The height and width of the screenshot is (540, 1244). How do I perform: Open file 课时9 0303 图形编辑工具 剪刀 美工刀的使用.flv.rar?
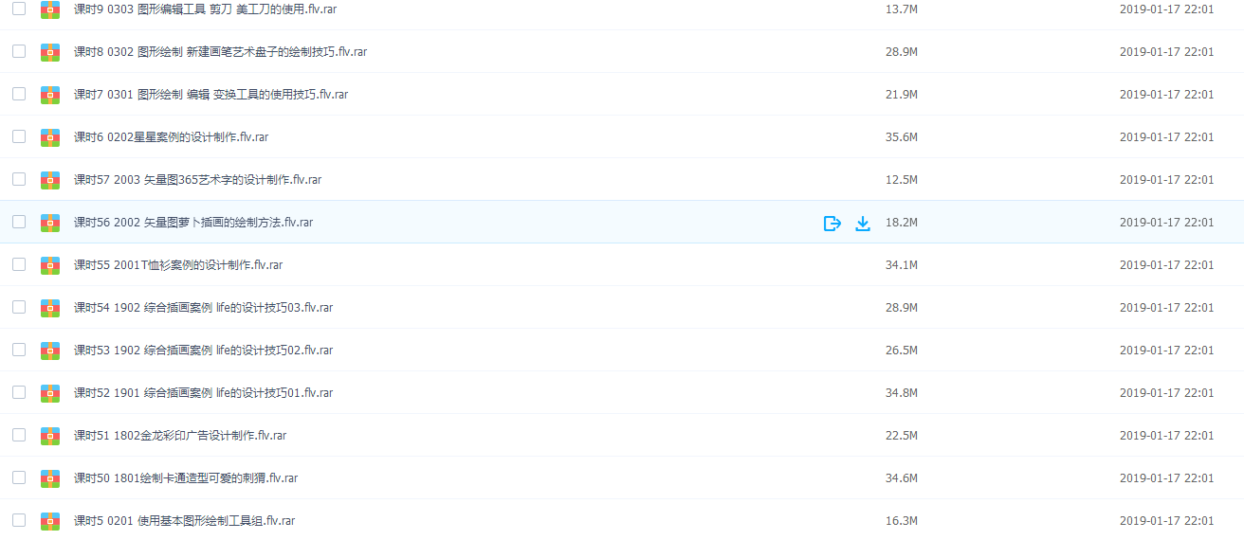[x=205, y=9]
